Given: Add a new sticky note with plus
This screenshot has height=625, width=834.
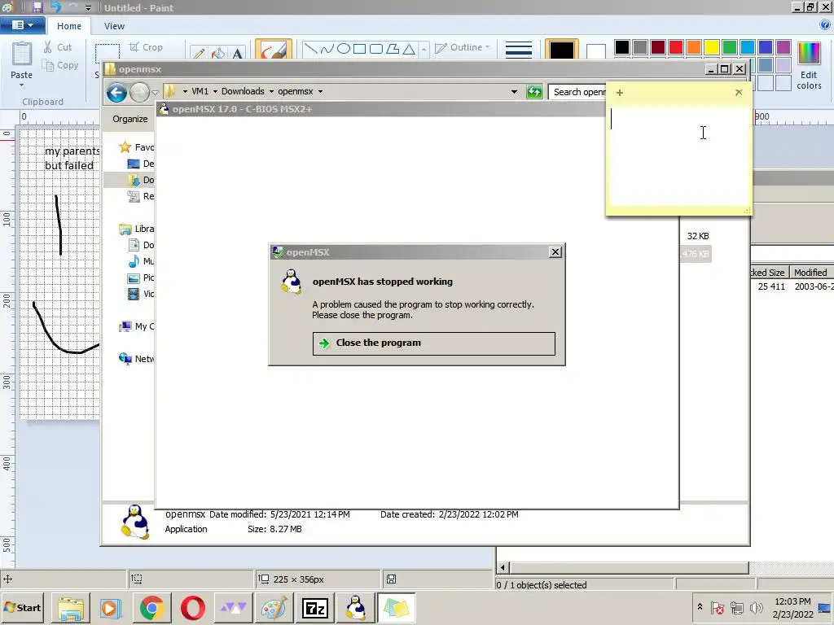Looking at the screenshot, I should tap(620, 93).
